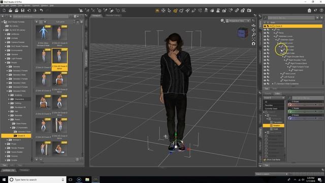The image size is (325, 183).
Task: Select the Node Selection arrow tool
Action: [x=169, y=11]
